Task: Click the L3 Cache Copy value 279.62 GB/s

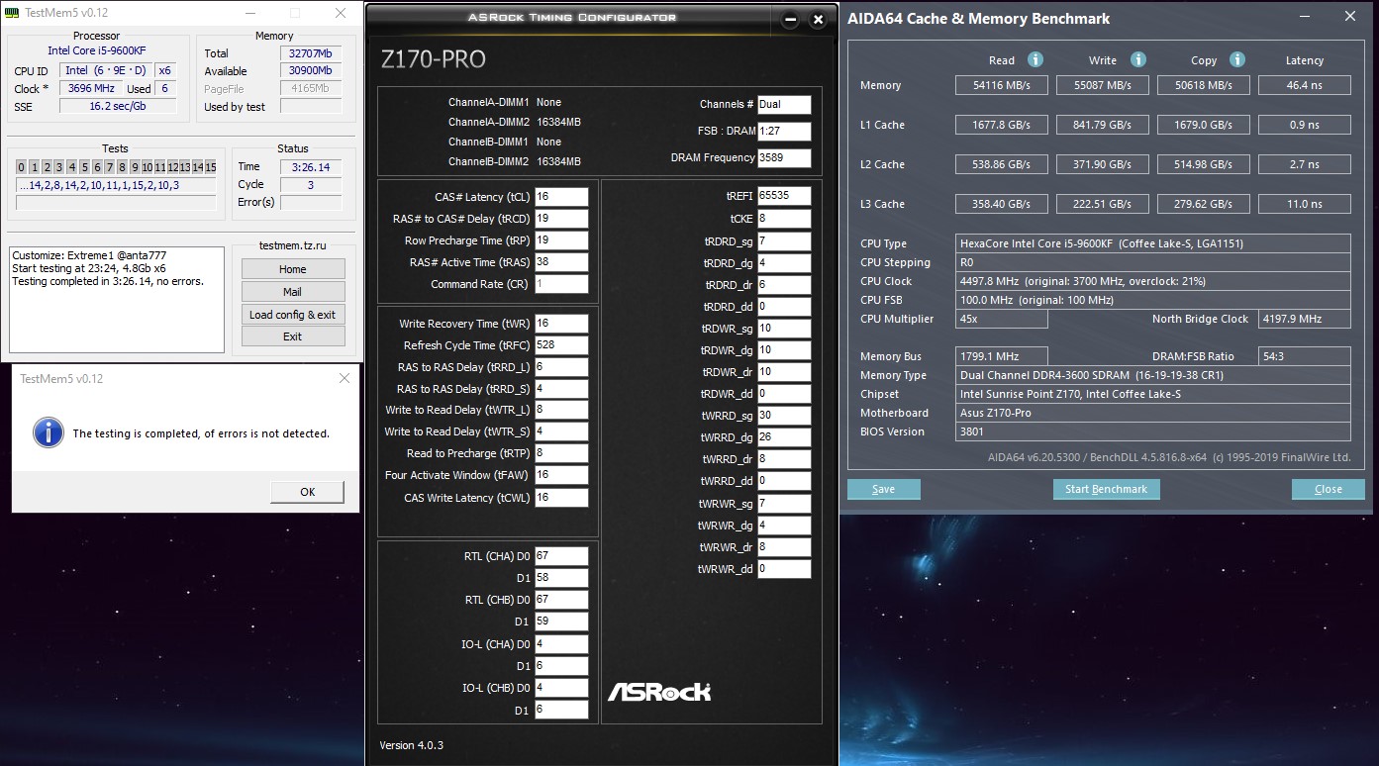Action: tap(1203, 204)
